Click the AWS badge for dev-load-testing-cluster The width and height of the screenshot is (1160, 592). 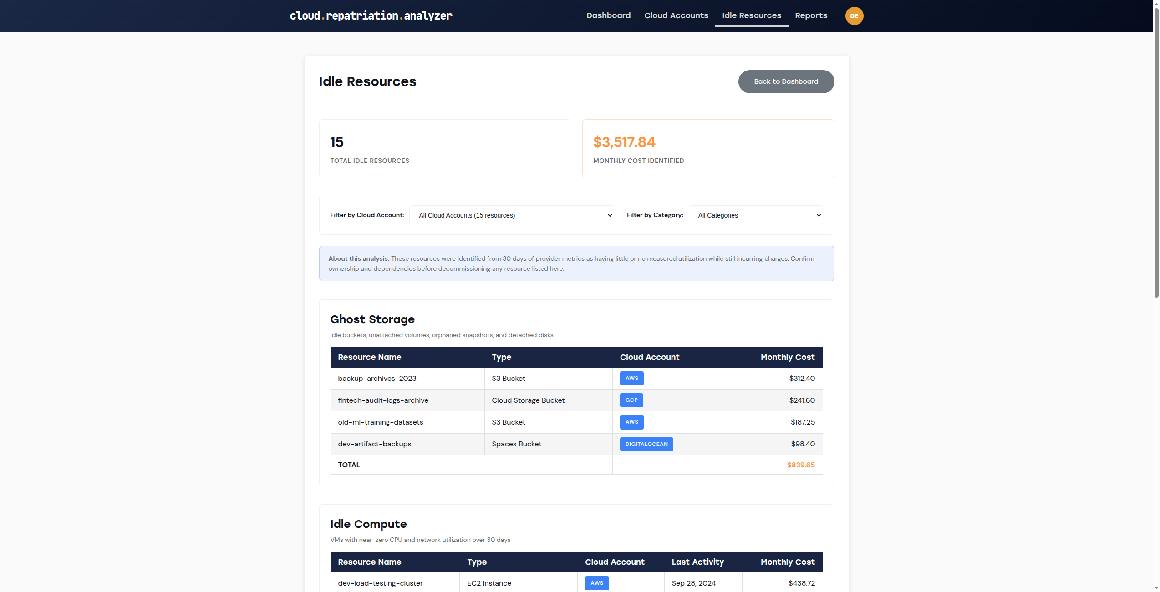coord(597,583)
